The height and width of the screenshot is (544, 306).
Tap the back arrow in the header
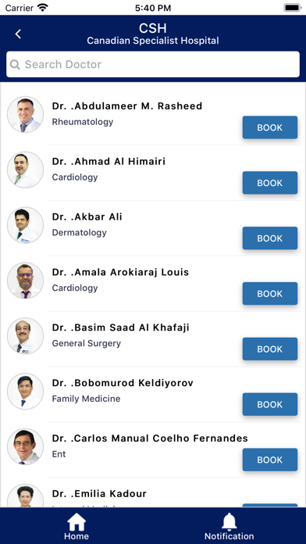pyautogui.click(x=18, y=34)
